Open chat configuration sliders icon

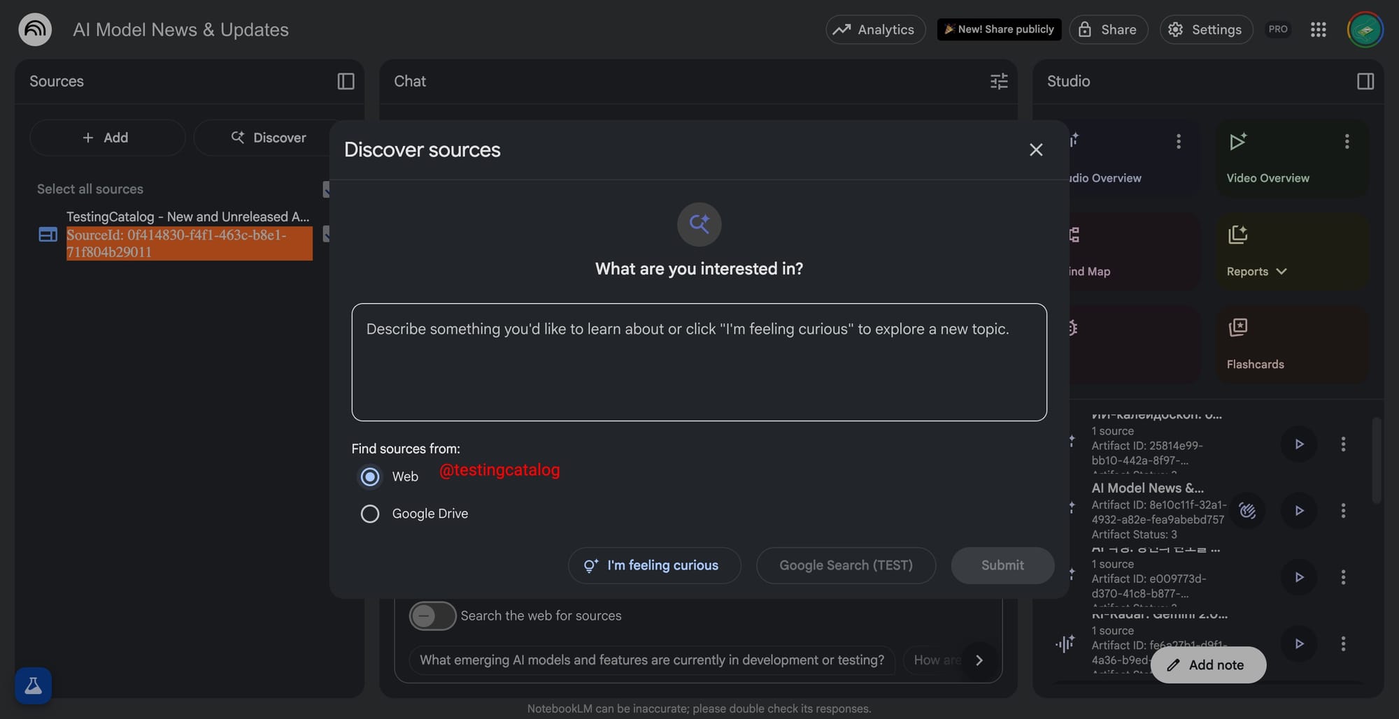pos(999,81)
